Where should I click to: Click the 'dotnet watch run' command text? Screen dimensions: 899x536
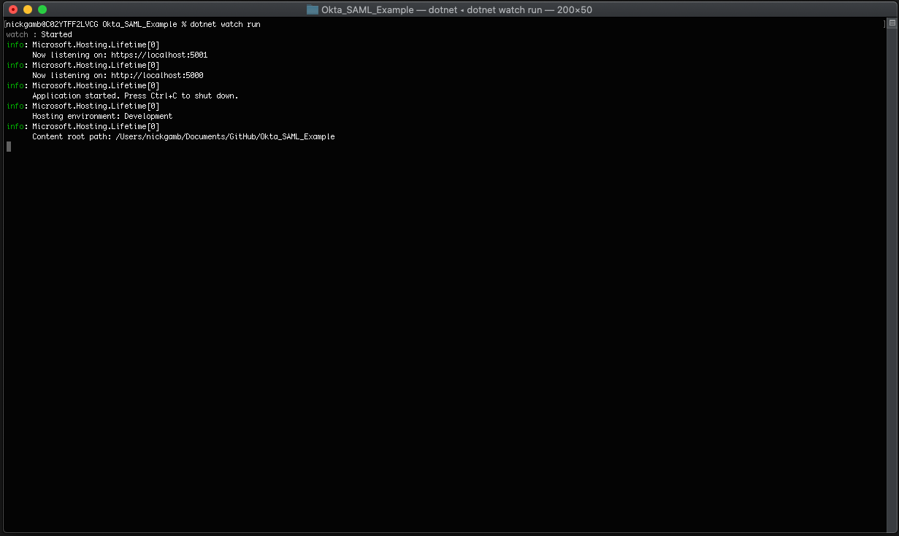click(x=225, y=24)
